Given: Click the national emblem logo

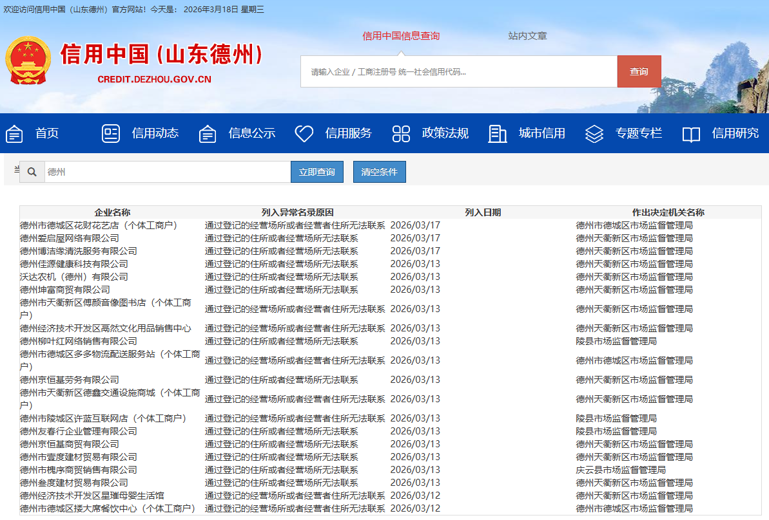Looking at the screenshot, I should [28, 60].
